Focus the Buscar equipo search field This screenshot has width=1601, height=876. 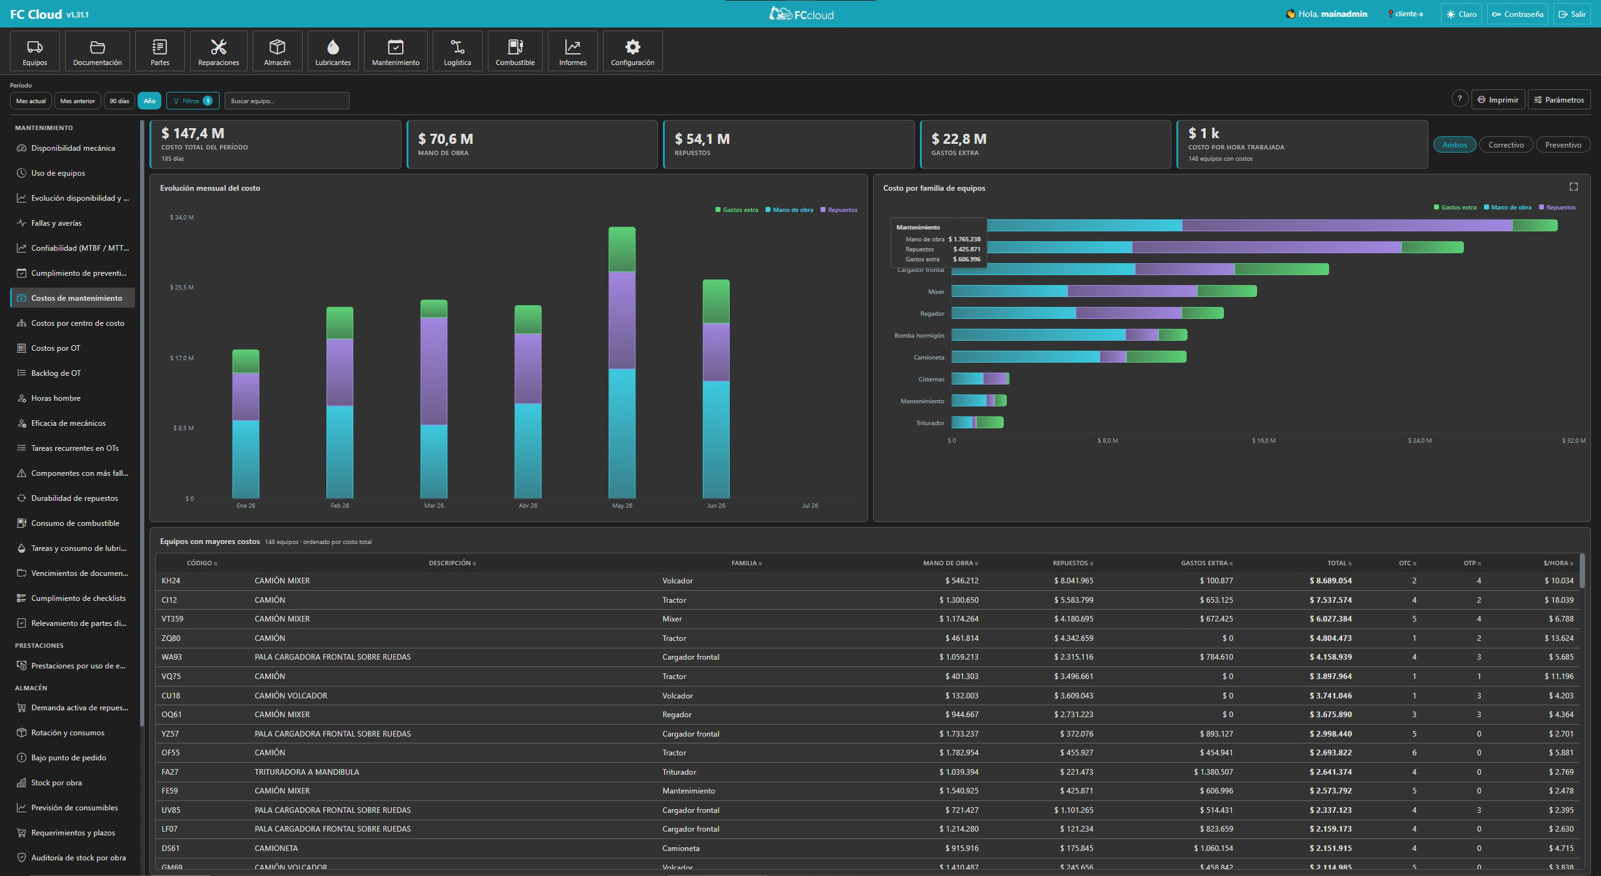(x=286, y=101)
